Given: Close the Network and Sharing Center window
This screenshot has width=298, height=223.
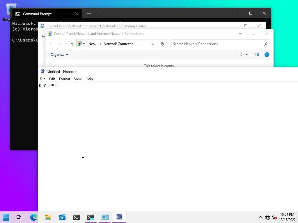Looking at the screenshot, I should (259, 26).
